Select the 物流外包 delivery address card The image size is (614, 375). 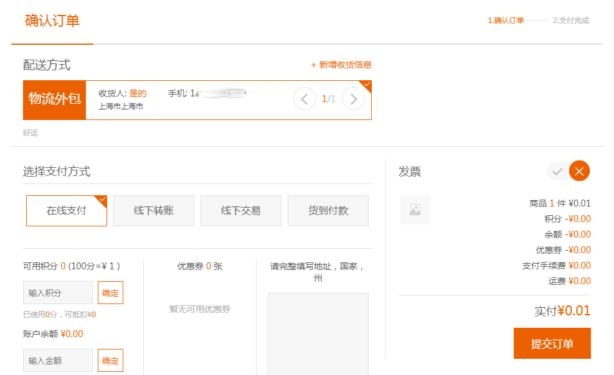pos(54,99)
